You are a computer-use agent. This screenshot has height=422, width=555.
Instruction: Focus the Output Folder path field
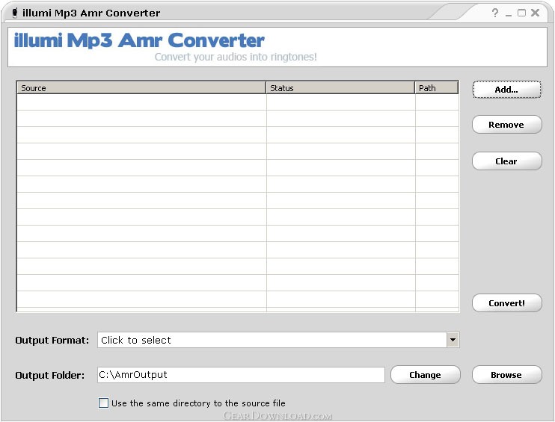click(x=241, y=375)
